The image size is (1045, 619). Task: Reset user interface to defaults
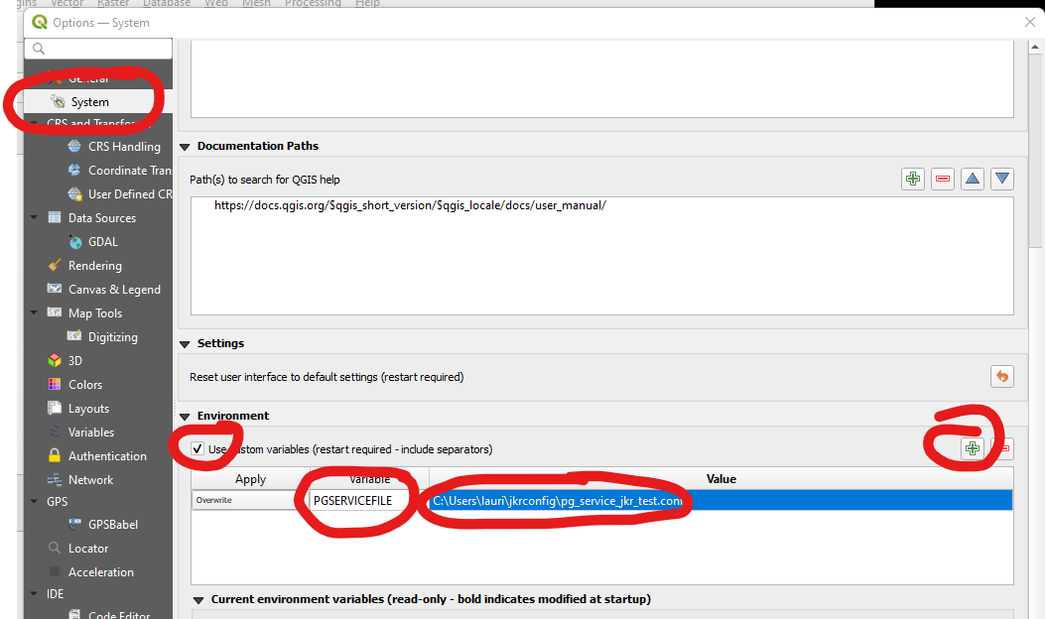pos(1002,377)
